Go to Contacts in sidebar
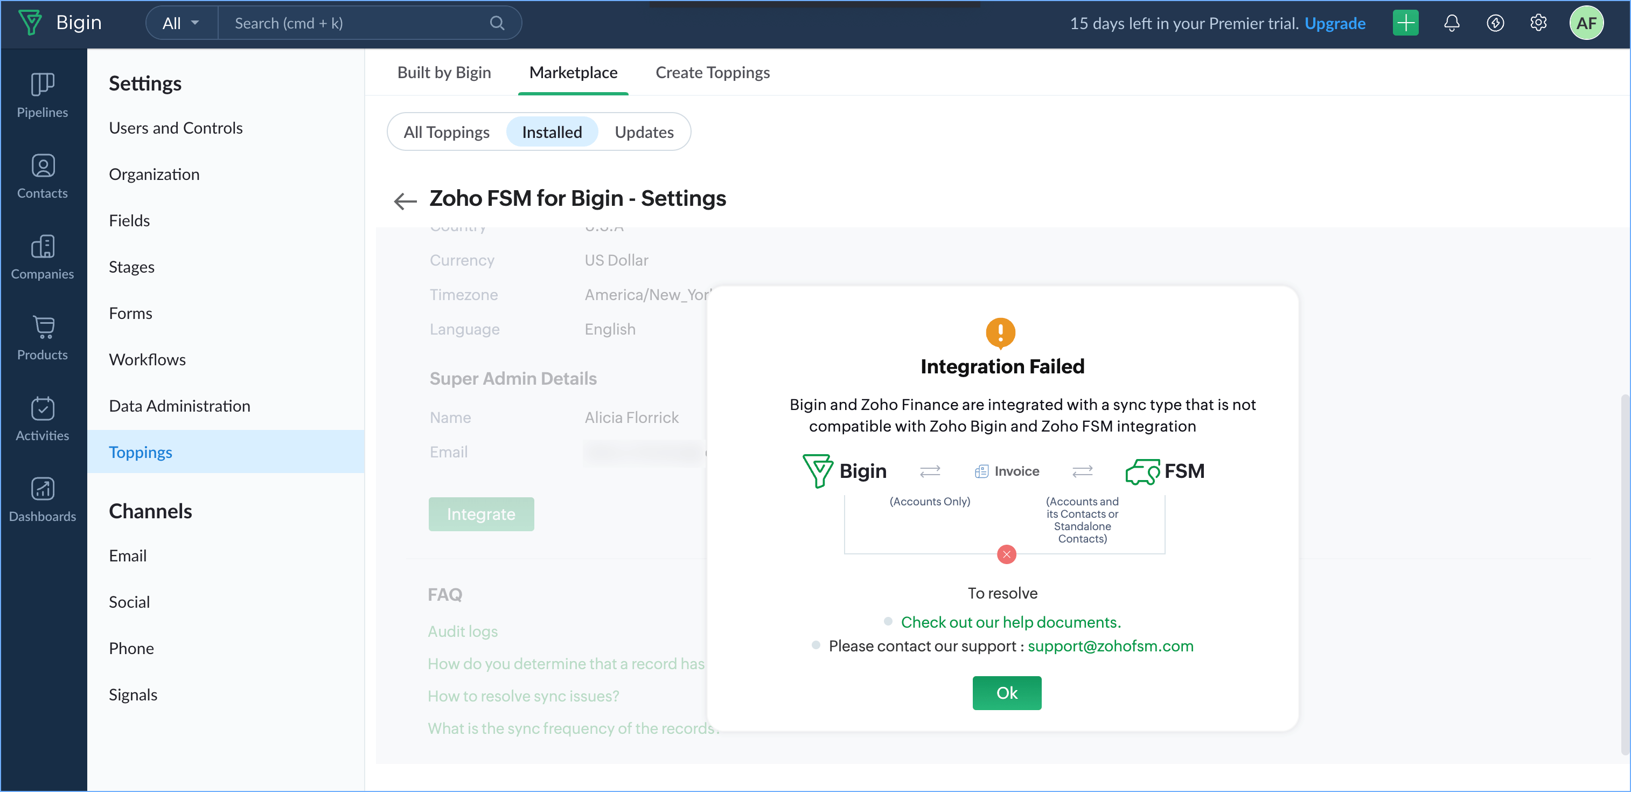 (43, 176)
